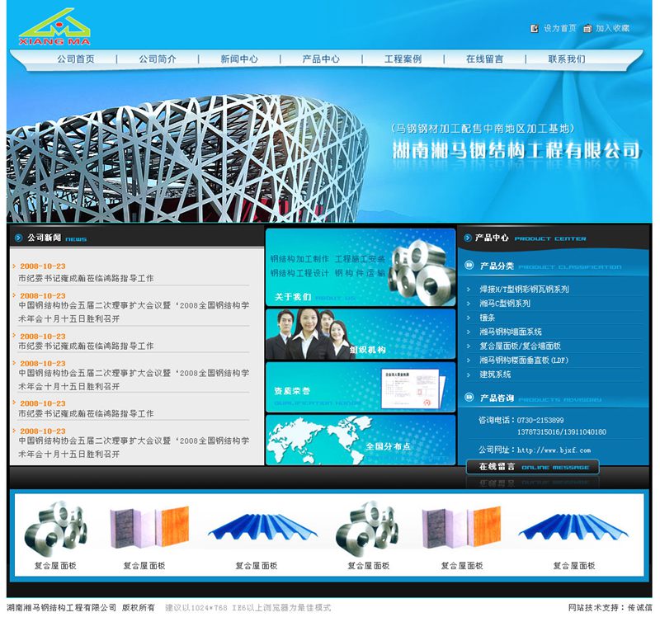The image size is (660, 622).
Task: Open 工程案例 in the navigation bar
Action: tap(403, 59)
